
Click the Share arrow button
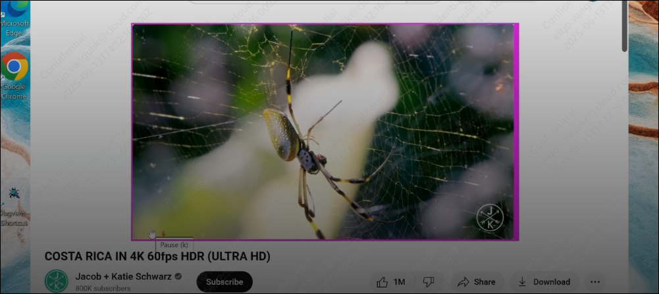tap(476, 282)
